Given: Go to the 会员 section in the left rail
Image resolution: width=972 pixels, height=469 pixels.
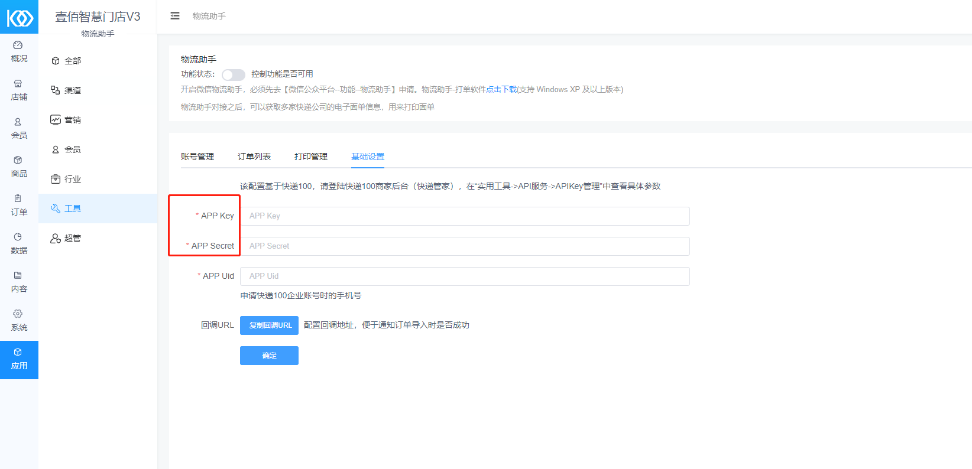Looking at the screenshot, I should coord(19,129).
